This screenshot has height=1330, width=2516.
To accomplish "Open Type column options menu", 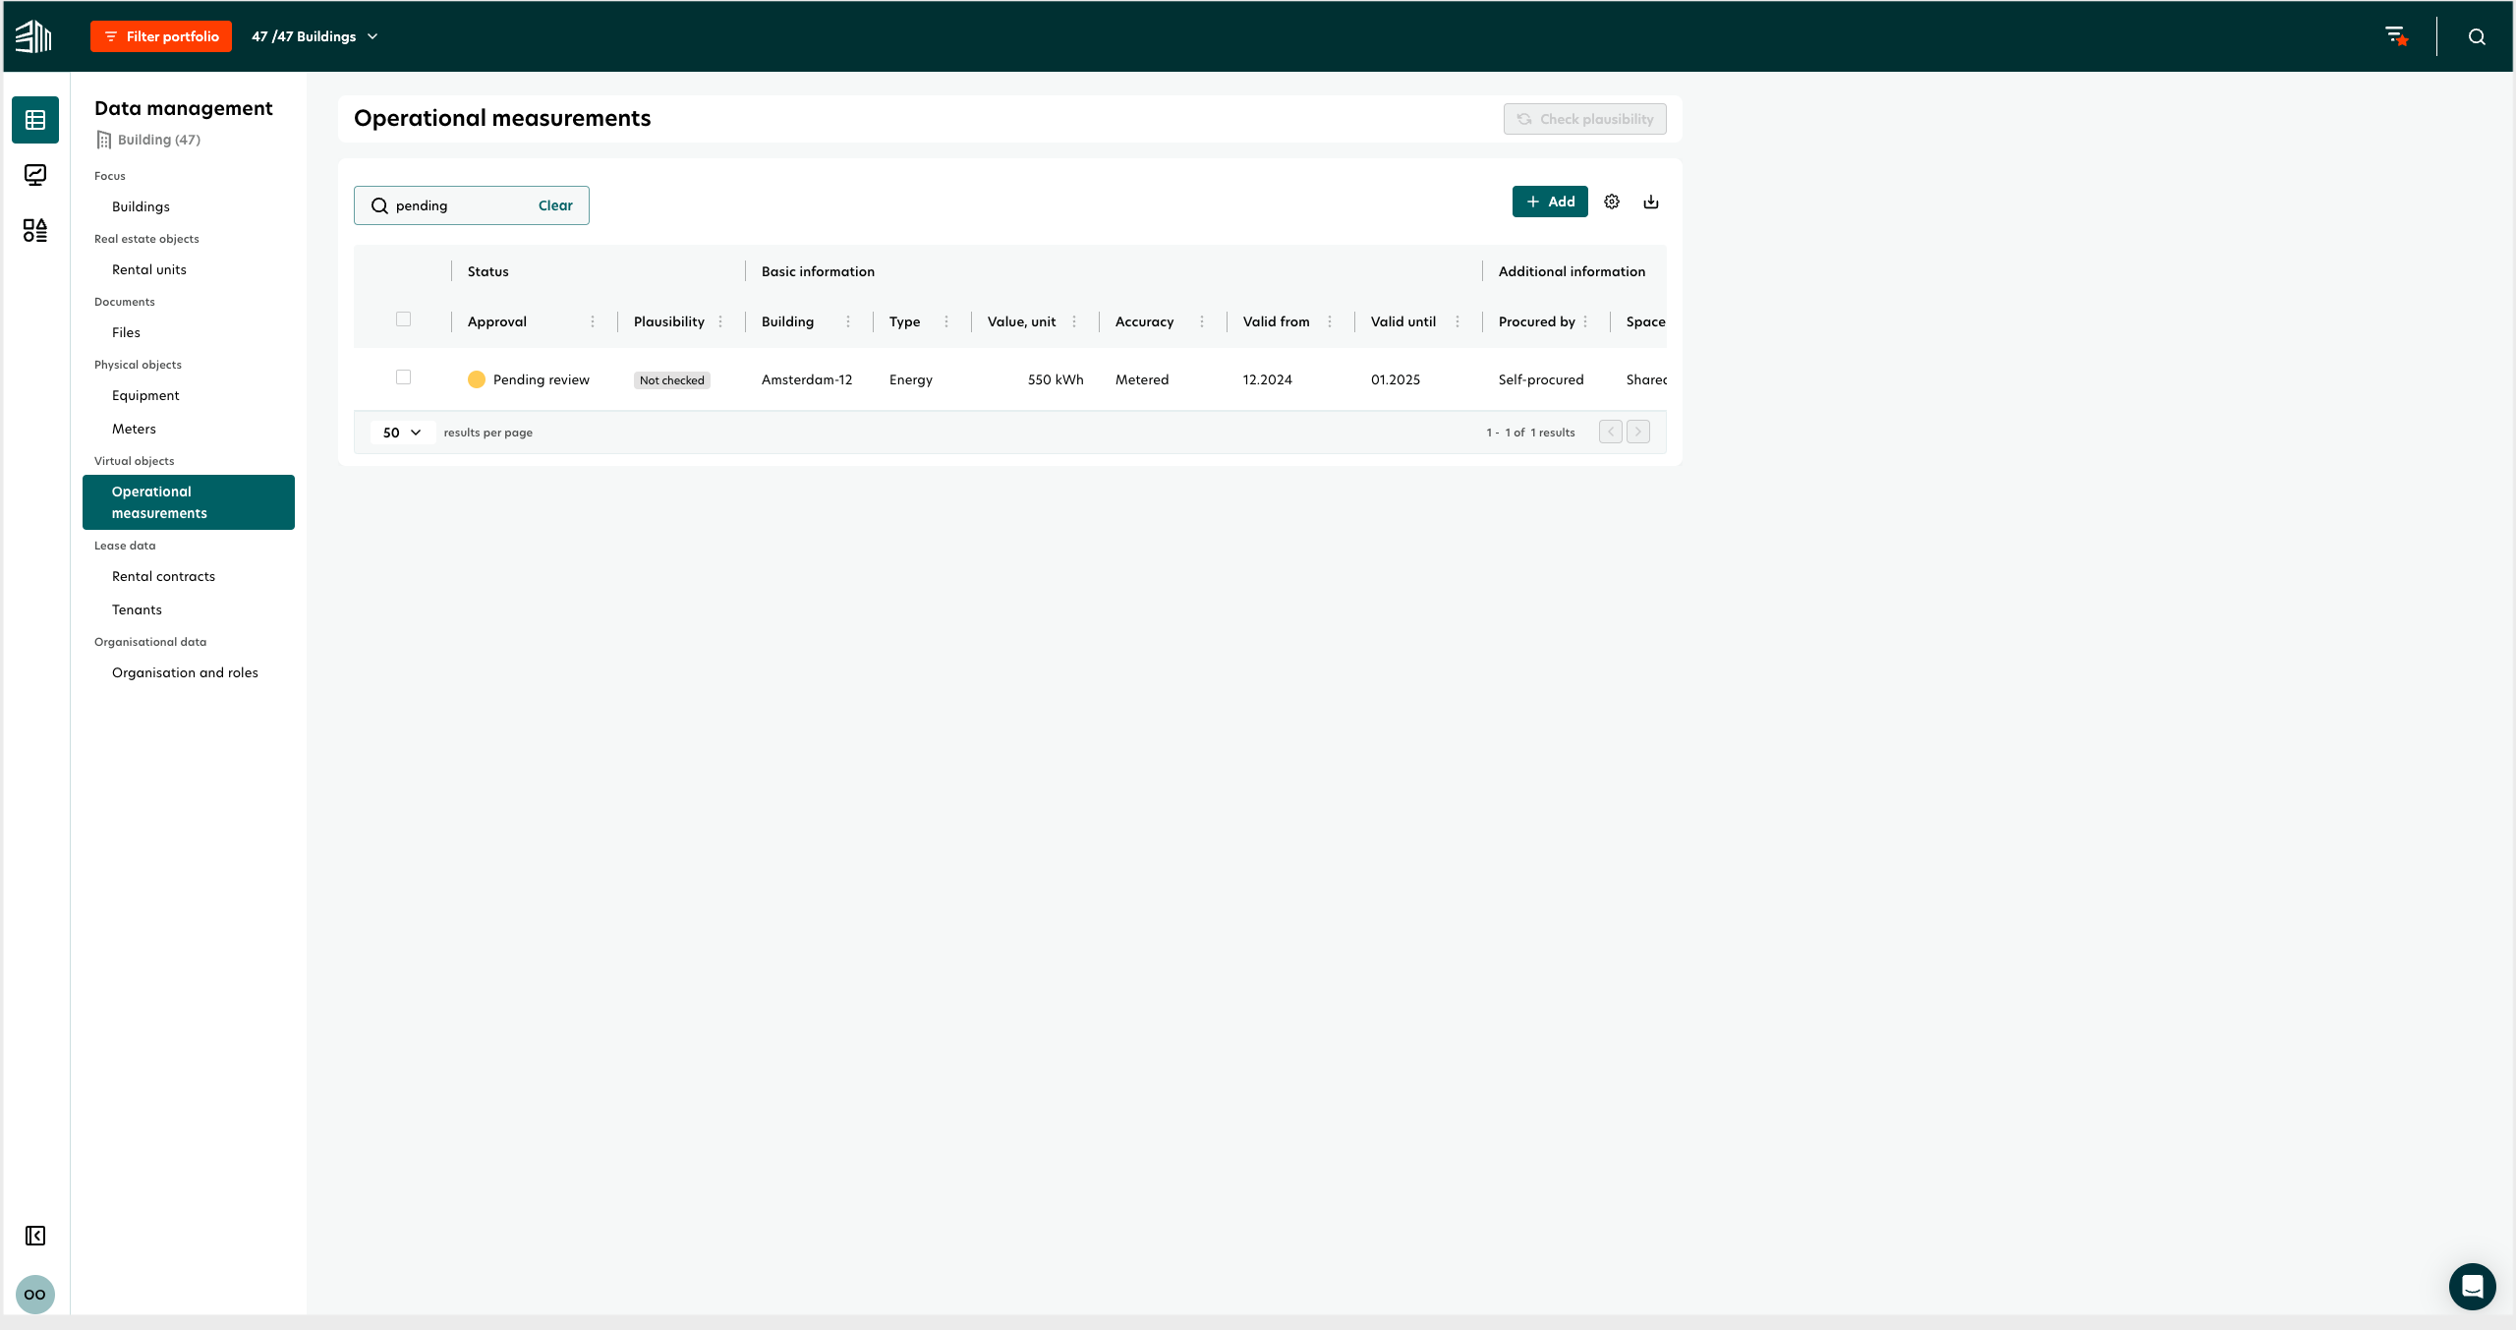I will (x=946, y=321).
